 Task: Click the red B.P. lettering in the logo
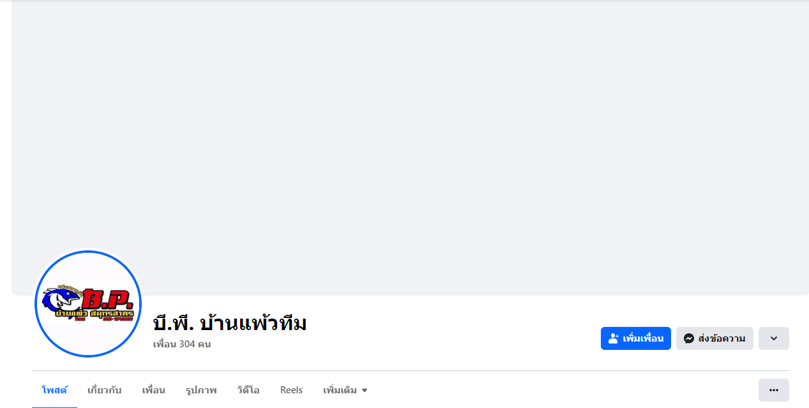107,299
